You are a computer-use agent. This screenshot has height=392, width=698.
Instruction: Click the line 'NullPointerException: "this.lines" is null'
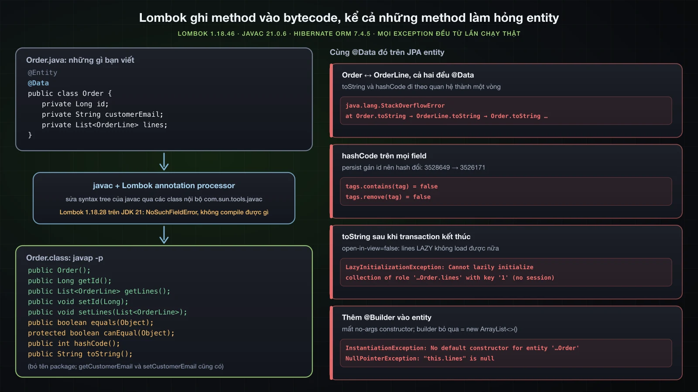click(x=420, y=358)
